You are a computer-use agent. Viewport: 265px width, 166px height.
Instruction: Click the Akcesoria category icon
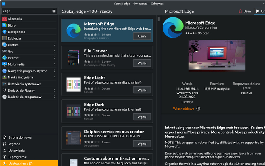pos(5,19)
